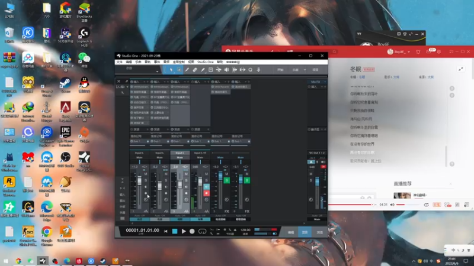474x266 pixels.
Task: Enable record arm on channel 1
Action: pyautogui.click(x=146, y=193)
